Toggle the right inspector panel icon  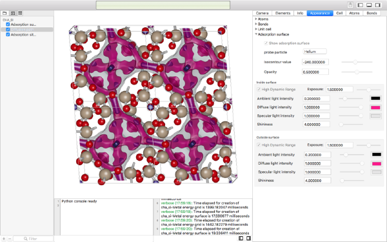tap(377, 5)
